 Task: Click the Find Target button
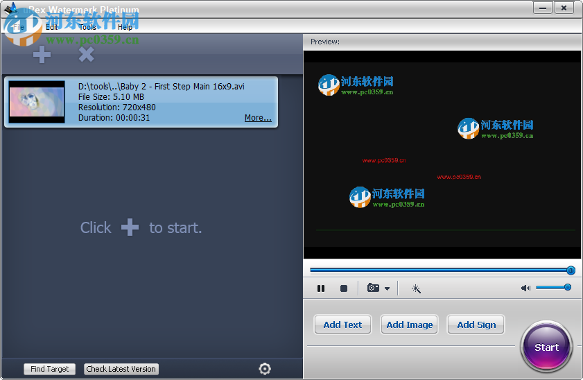[49, 369]
